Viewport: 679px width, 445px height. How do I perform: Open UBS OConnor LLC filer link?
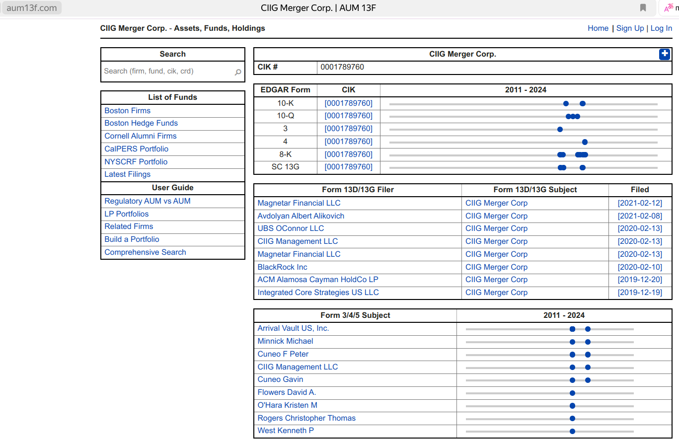click(x=291, y=228)
